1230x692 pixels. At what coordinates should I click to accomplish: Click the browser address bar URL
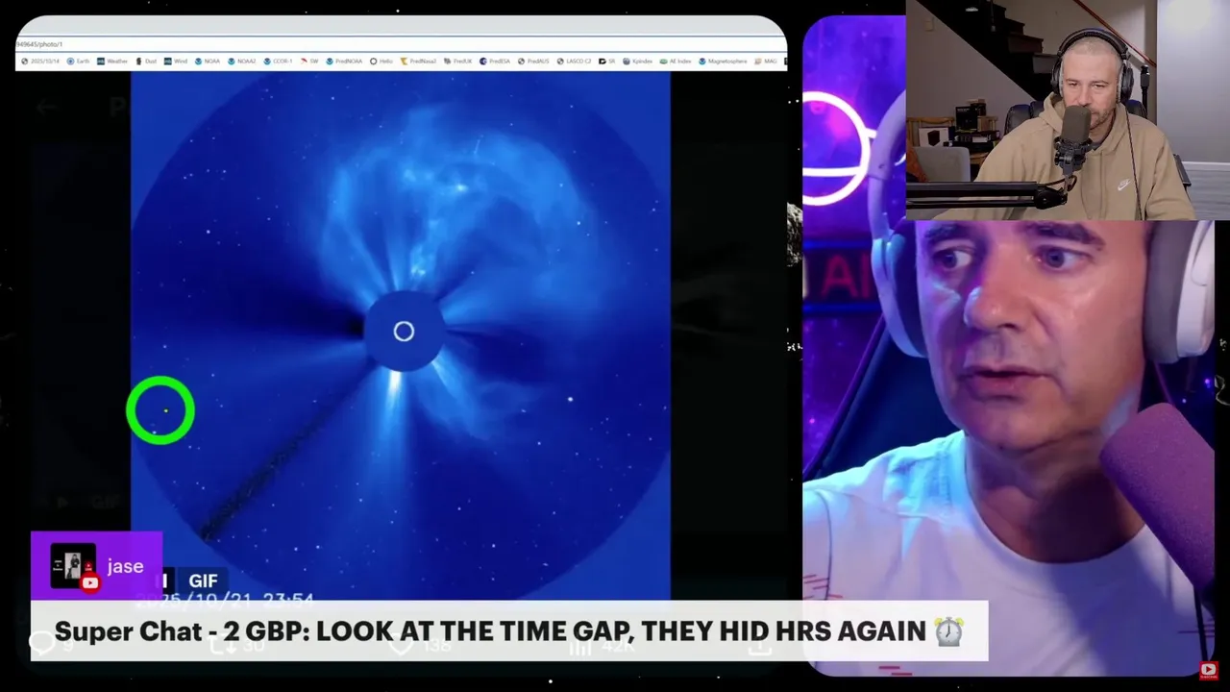[39, 44]
